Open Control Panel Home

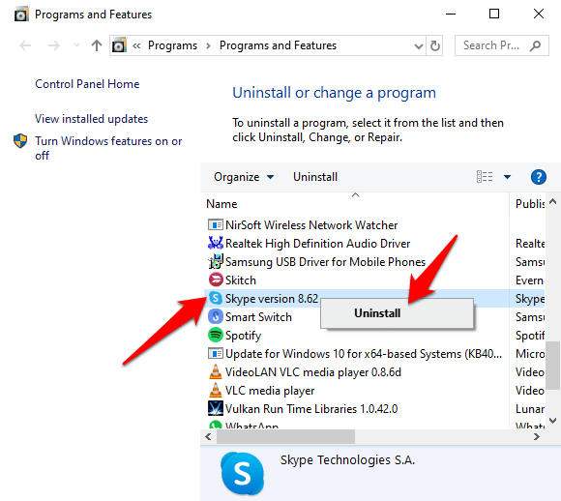click(87, 84)
